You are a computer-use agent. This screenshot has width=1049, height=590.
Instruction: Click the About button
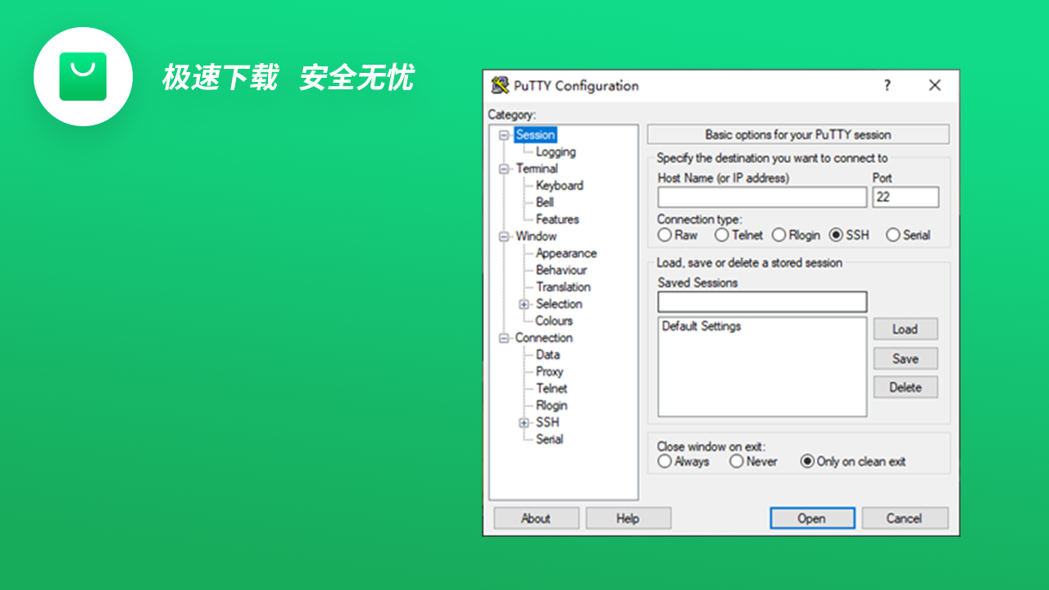click(536, 518)
